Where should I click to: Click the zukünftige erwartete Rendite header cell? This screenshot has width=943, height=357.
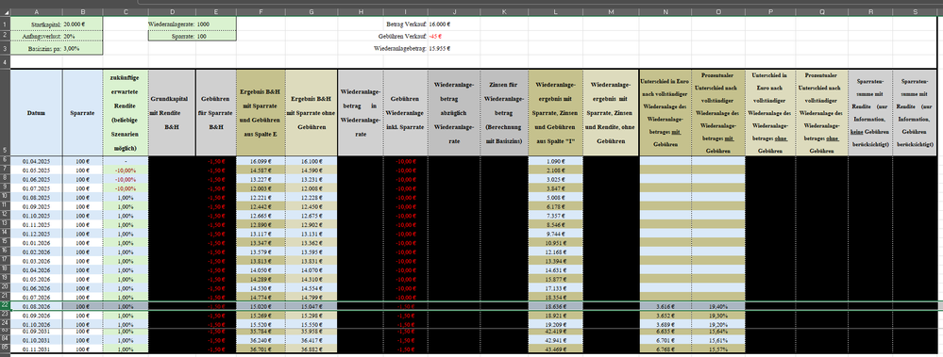126,112
